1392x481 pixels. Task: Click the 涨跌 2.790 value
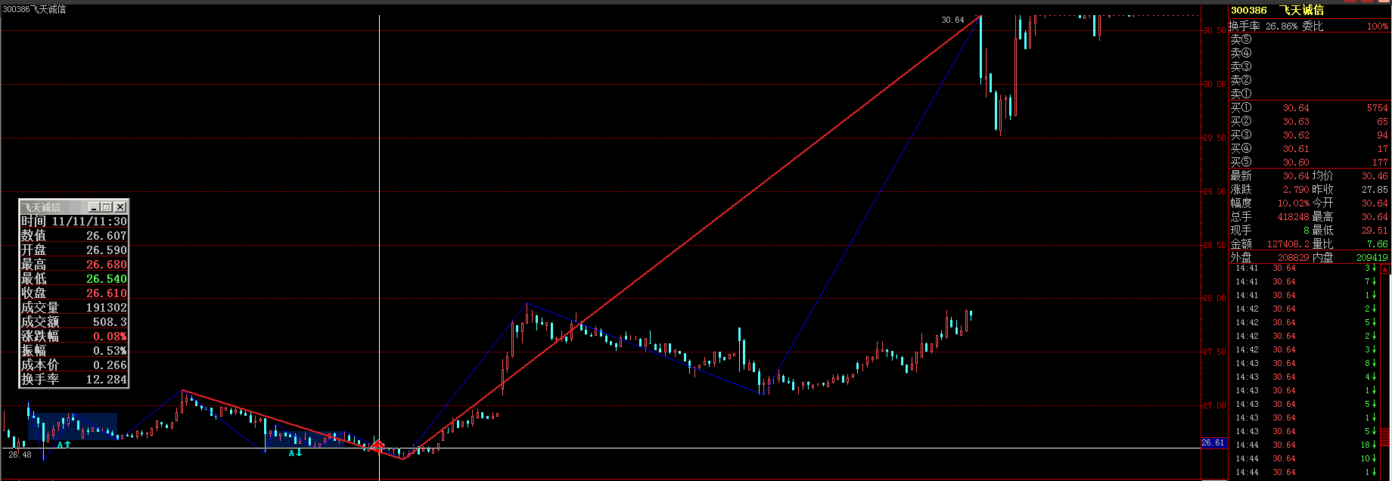tap(1296, 190)
